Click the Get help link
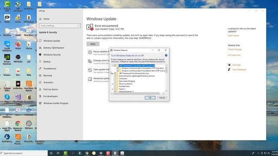This screenshot has height=156, width=278. coord(236,65)
